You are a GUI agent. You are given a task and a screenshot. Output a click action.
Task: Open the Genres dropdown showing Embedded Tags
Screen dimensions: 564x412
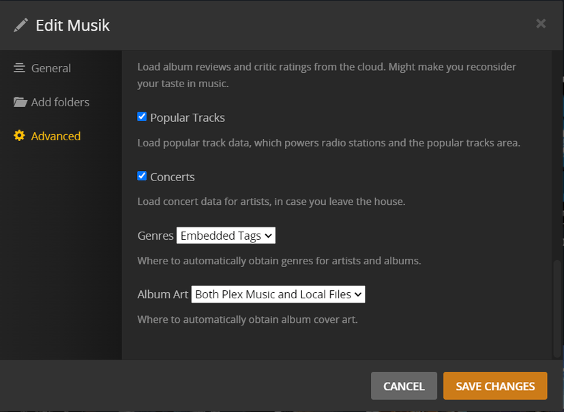click(x=226, y=236)
